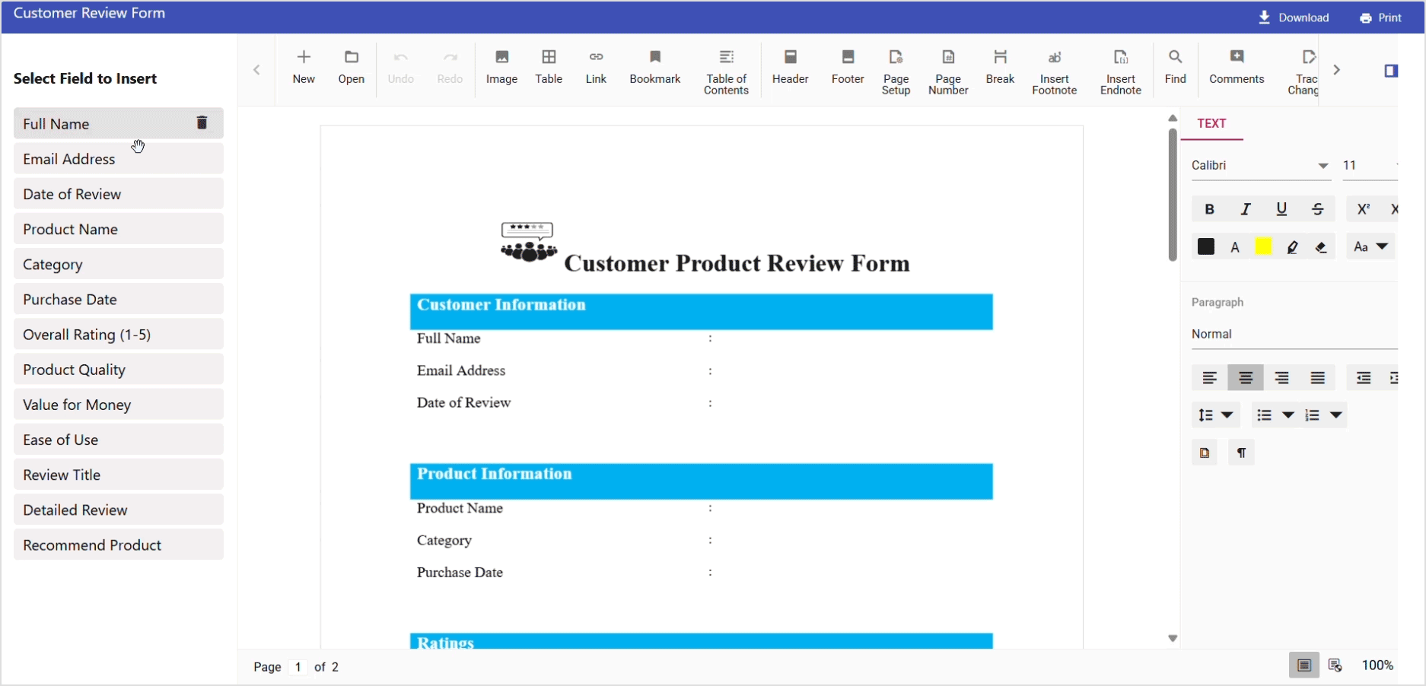Insert an Image from the toolbar
Image resolution: width=1426 pixels, height=686 pixels.
pos(501,67)
